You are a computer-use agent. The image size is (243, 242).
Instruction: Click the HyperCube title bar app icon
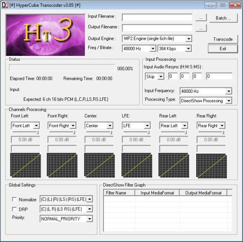tap(5, 5)
